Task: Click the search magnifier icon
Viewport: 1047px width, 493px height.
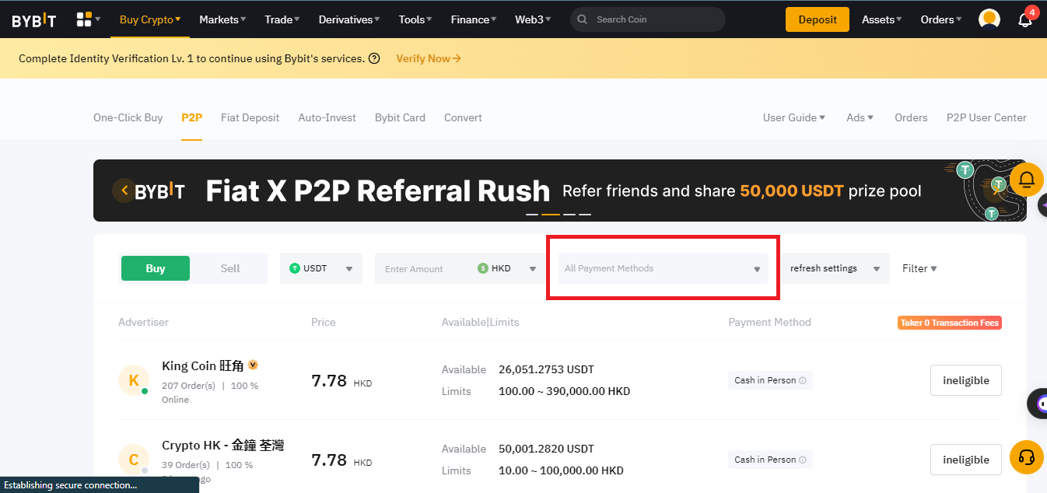Action: point(583,19)
